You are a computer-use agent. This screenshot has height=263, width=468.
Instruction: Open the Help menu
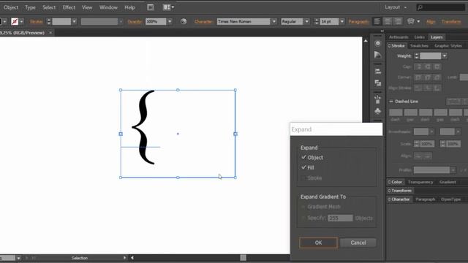tap(129, 7)
